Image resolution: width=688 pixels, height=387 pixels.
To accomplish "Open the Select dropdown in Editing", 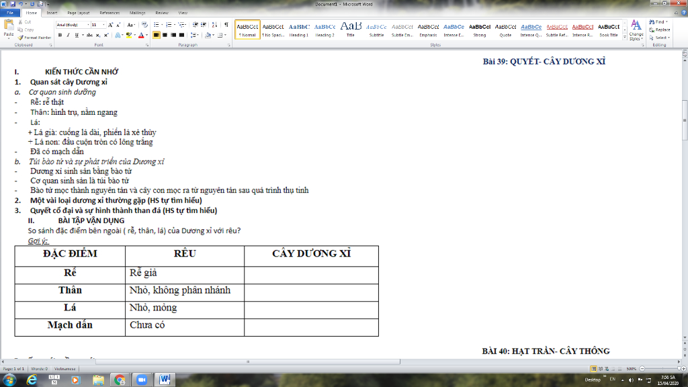I will pos(658,38).
